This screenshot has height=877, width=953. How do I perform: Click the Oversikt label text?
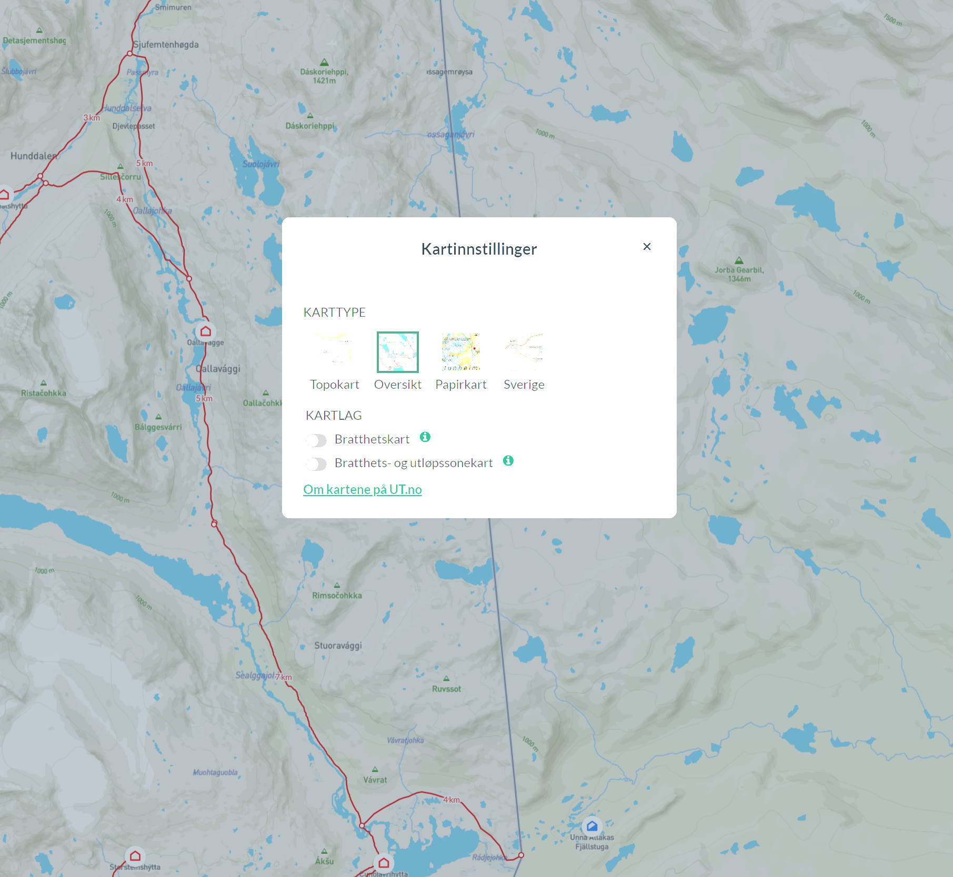click(398, 385)
